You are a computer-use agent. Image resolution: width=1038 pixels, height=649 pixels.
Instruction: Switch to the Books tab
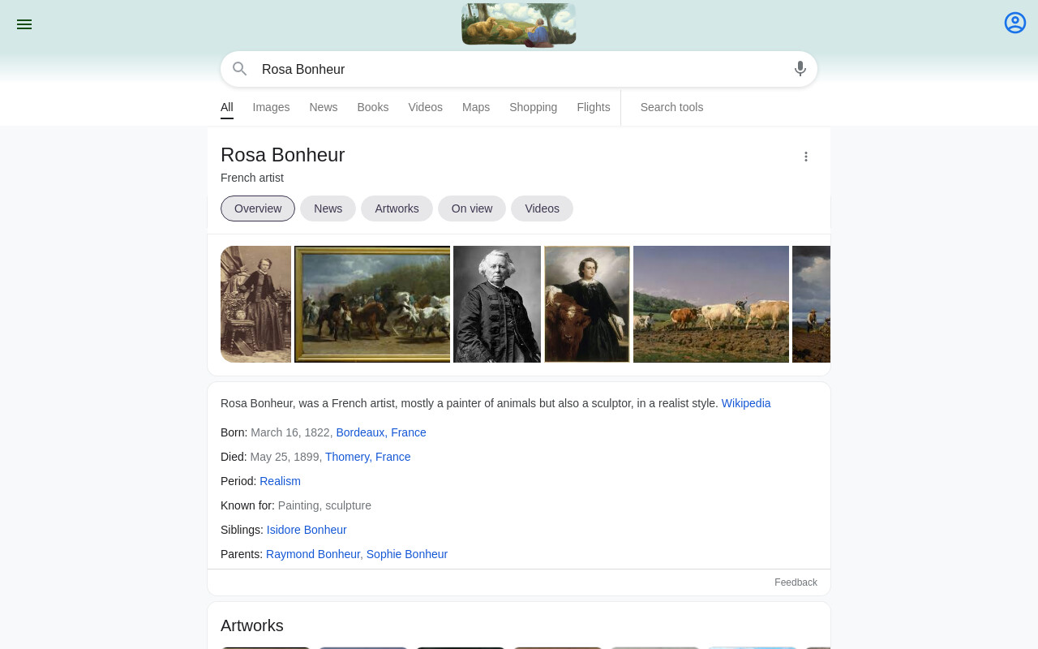click(x=373, y=107)
